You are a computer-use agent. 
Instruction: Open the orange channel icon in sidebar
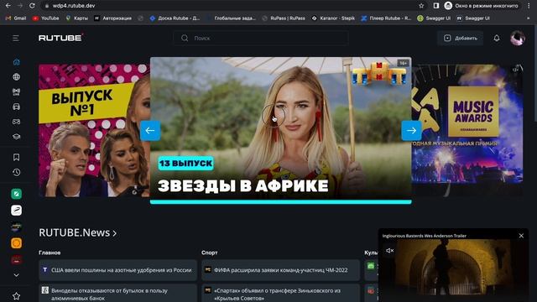16,243
